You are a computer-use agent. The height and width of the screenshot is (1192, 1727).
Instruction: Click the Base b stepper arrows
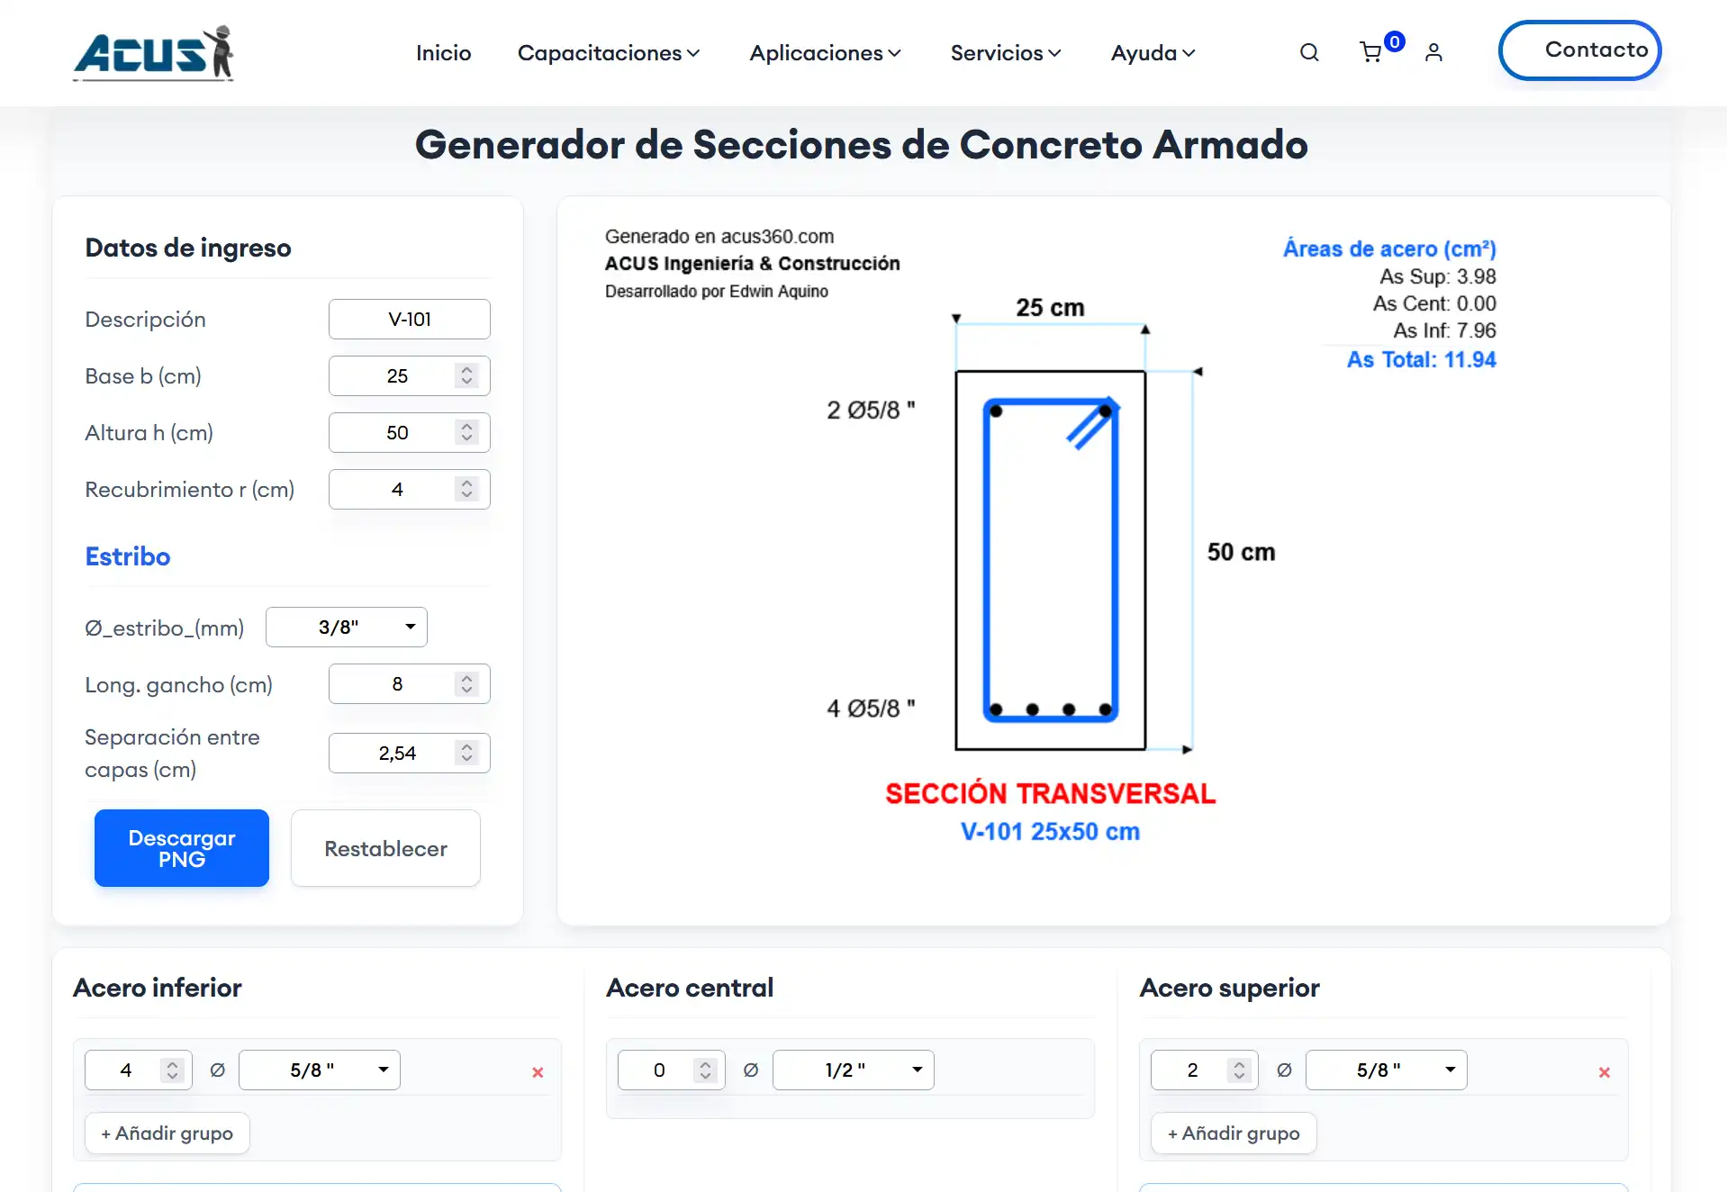[x=466, y=375]
